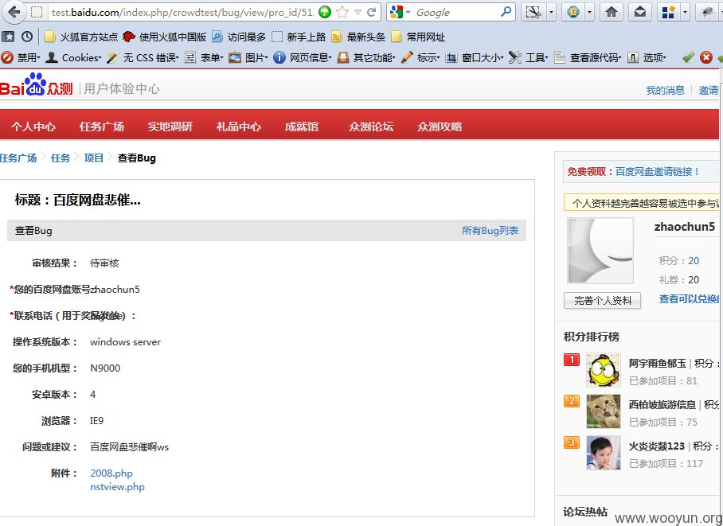Click the green checkmark validation icon
The width and height of the screenshot is (723, 526).
(x=689, y=57)
